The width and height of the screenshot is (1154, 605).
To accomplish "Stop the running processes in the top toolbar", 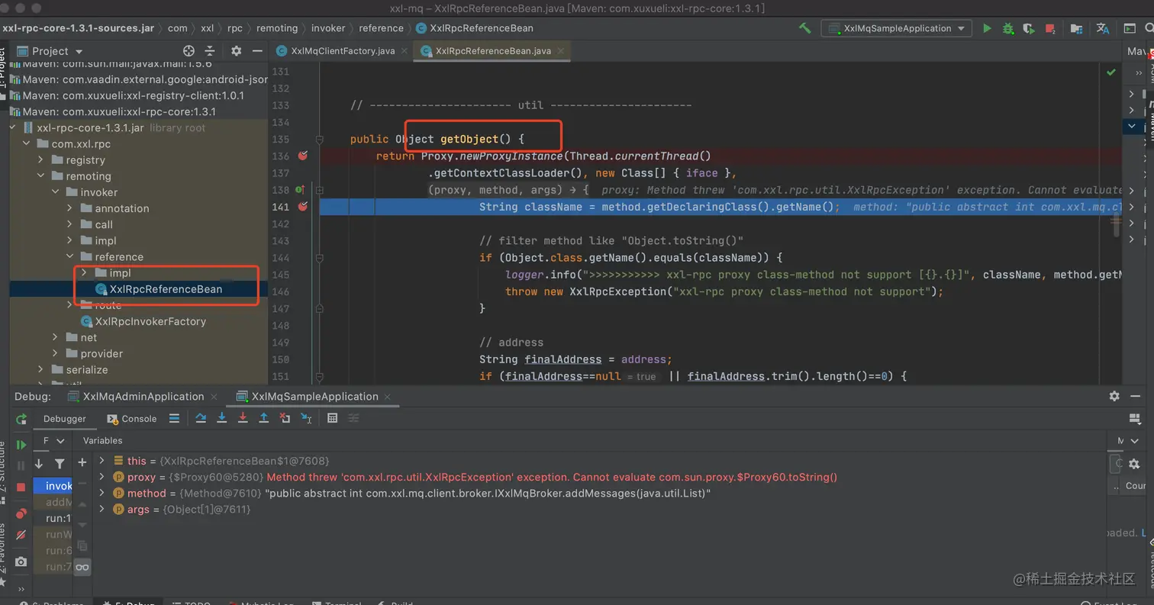I will pyautogui.click(x=1050, y=28).
